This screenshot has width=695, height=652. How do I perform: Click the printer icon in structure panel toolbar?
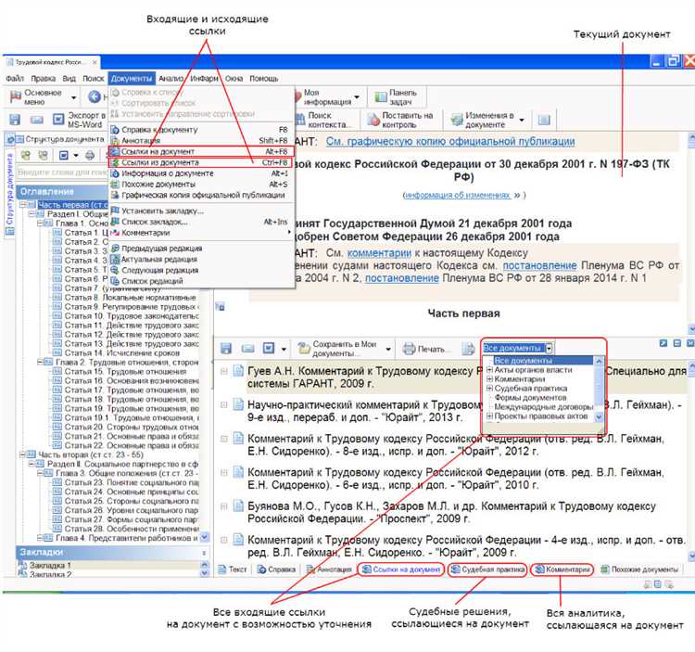[x=90, y=155]
